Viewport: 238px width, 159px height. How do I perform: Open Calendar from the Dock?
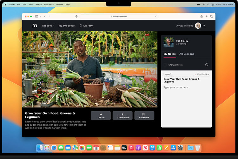(x=96, y=148)
